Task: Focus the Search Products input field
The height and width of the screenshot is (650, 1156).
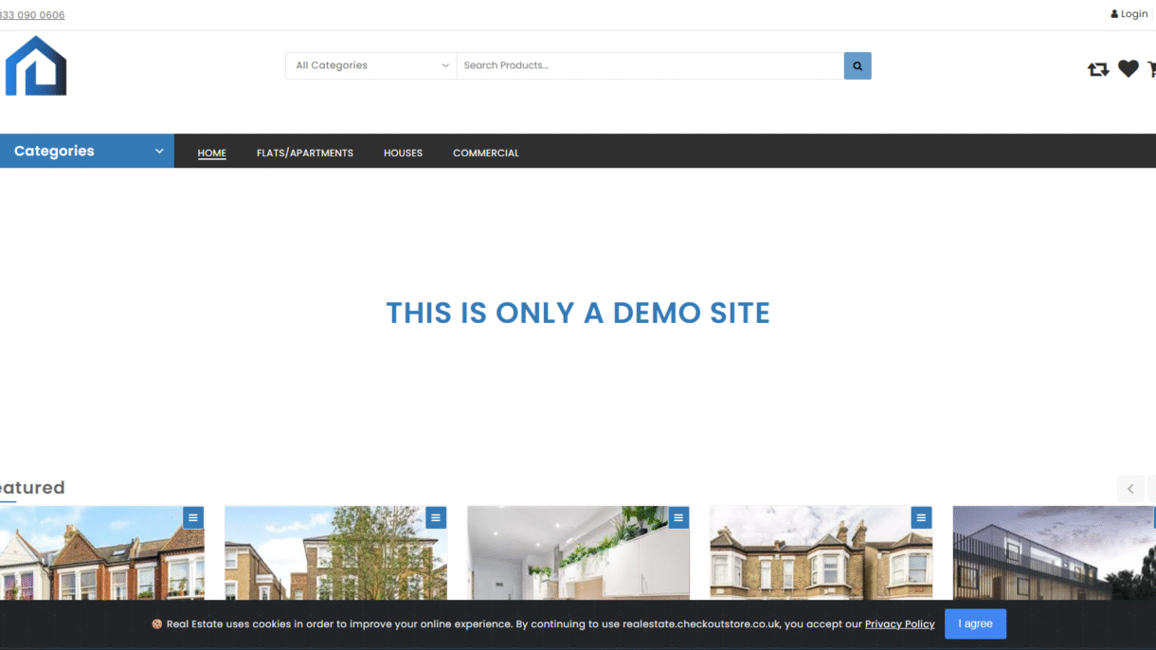Action: pos(650,65)
